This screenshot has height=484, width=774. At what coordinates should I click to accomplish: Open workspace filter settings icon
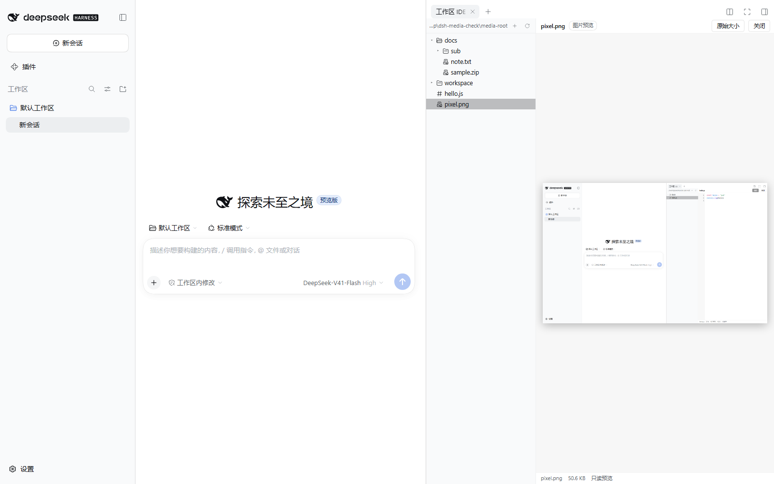pos(107,89)
